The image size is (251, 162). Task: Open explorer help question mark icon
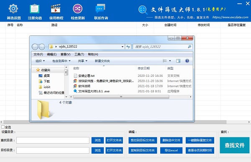pos(187,61)
